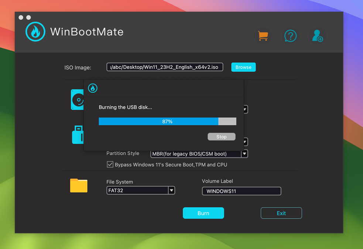Toggle Bypass Windows 11's Secure Boot checkbox
363x249 pixels.
(x=110, y=165)
